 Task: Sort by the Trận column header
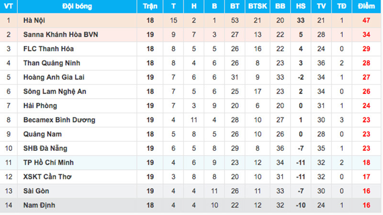click(150, 7)
